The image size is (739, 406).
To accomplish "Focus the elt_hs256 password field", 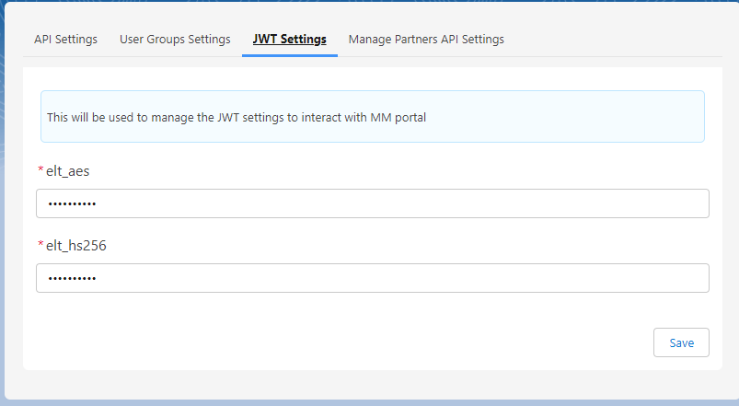I will [373, 278].
